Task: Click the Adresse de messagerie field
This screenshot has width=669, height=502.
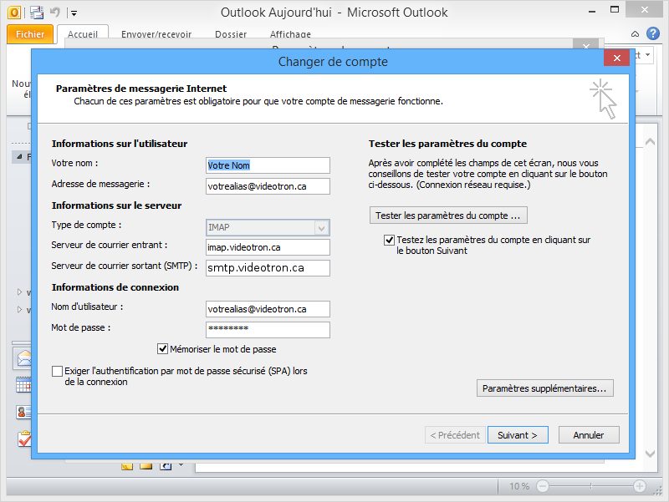Action: pos(268,186)
